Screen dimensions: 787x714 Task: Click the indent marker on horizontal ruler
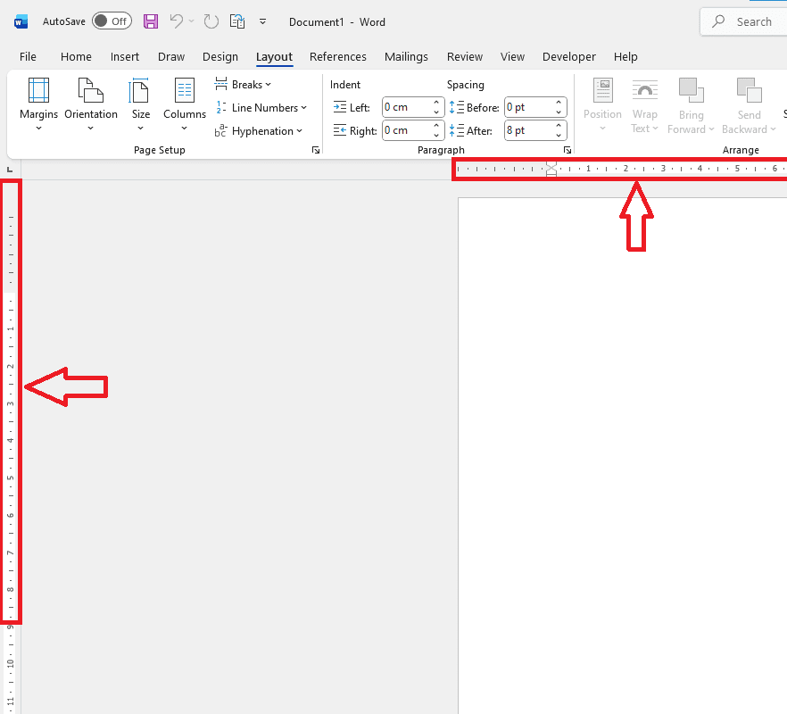pos(551,169)
